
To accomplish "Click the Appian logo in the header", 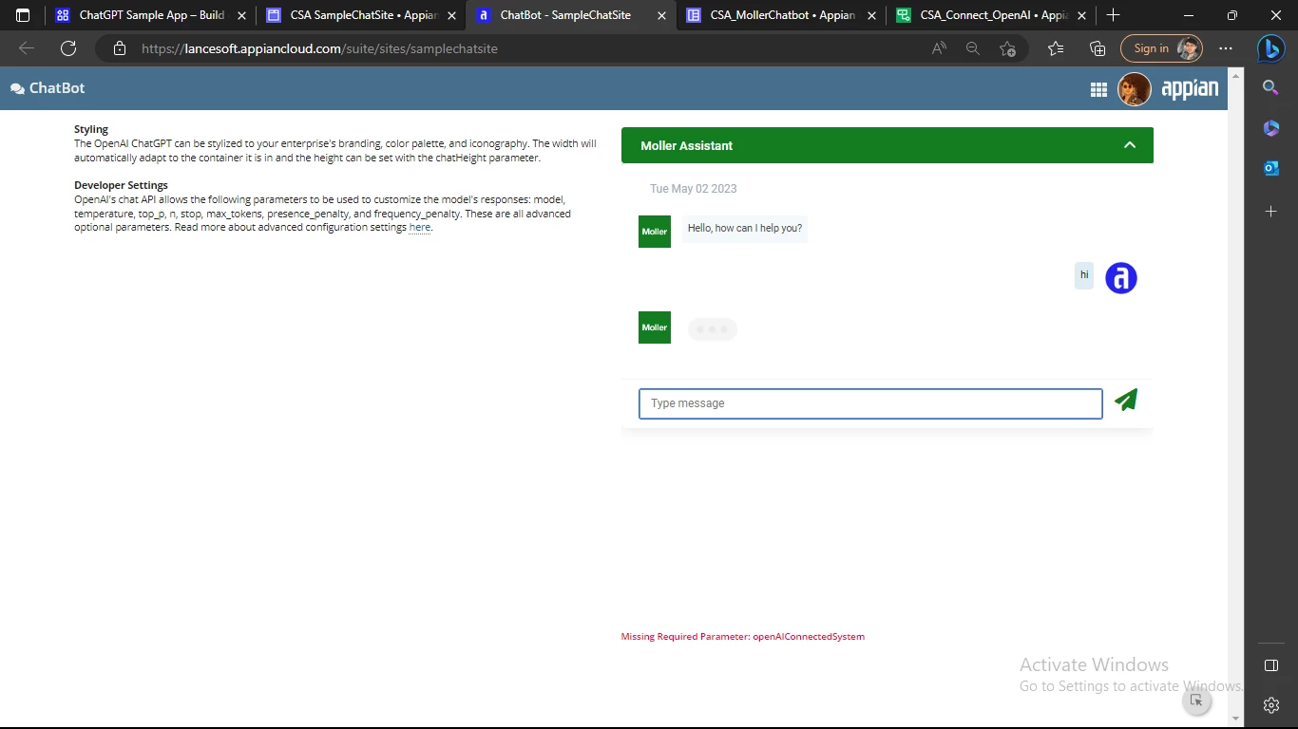I will pos(1190,89).
